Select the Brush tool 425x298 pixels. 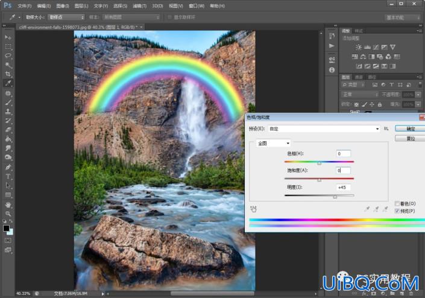click(x=8, y=103)
